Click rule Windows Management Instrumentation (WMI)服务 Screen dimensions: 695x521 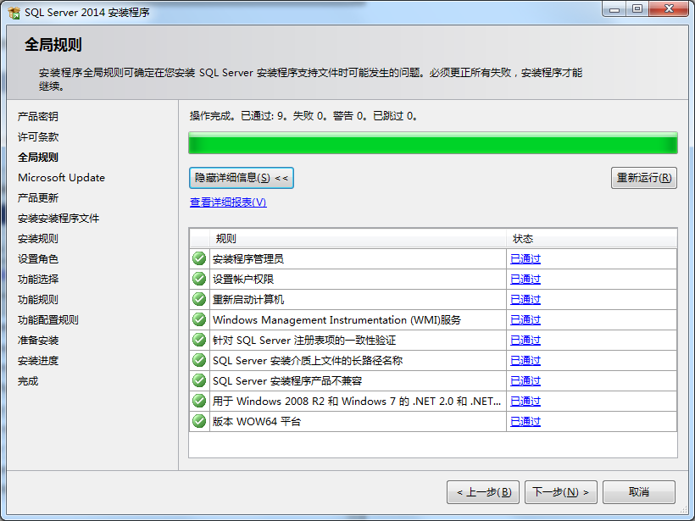336,320
